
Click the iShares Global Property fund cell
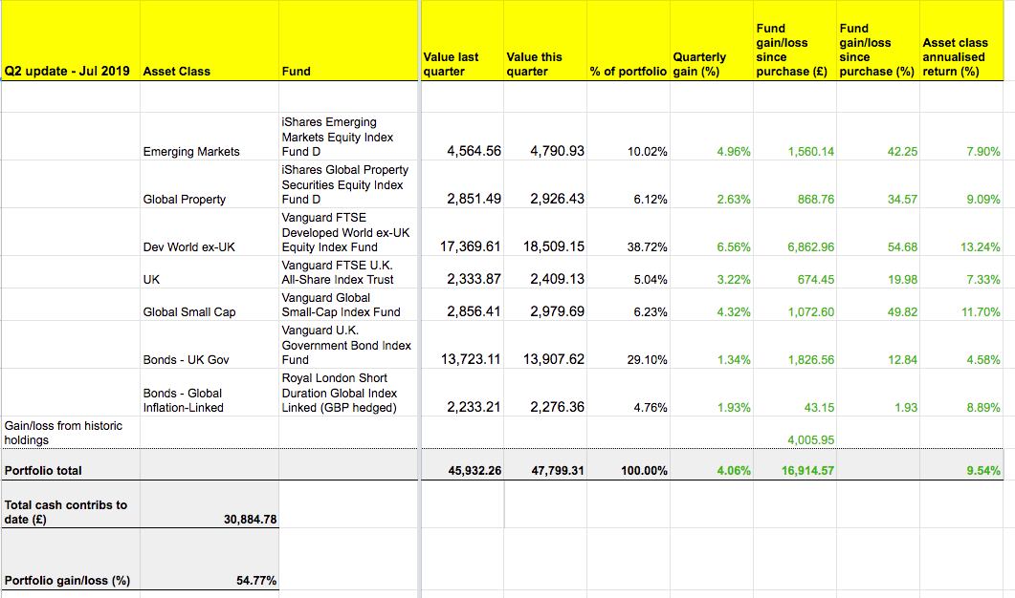tap(342, 184)
